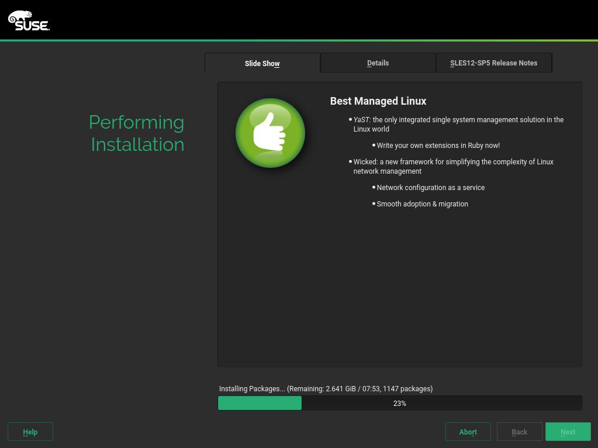Click Network configuration as a service line
This screenshot has width=598, height=448.
click(x=430, y=188)
